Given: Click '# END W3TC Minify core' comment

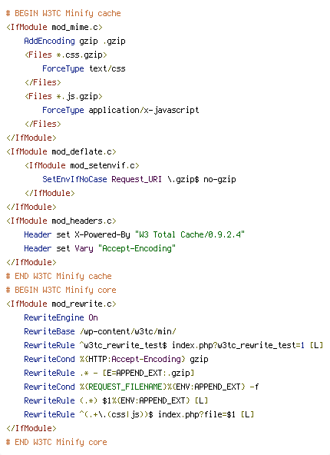Looking at the screenshot, I should (x=57, y=442).
